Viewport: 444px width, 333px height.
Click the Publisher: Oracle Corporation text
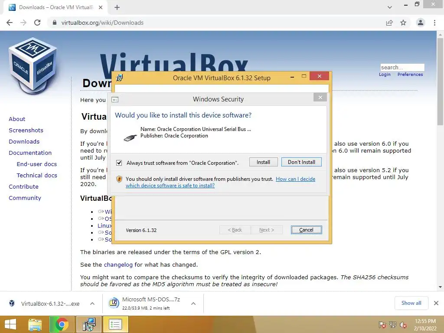[174, 136]
